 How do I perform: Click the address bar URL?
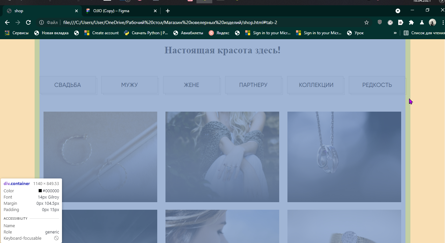tap(170, 22)
